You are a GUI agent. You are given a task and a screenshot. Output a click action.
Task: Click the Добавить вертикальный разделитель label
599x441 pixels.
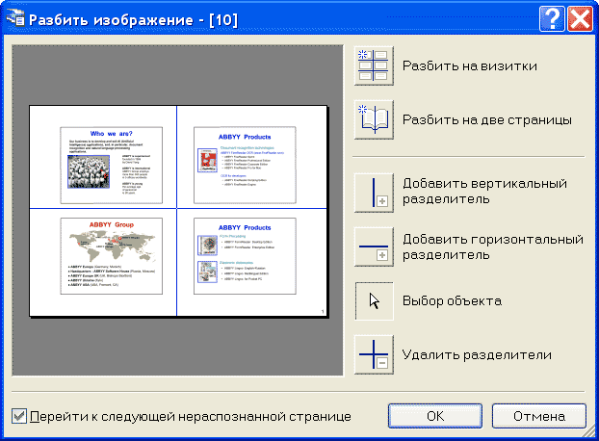(484, 192)
